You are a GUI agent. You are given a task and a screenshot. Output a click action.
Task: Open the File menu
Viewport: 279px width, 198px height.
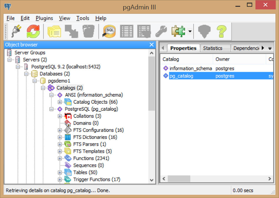click(x=11, y=18)
